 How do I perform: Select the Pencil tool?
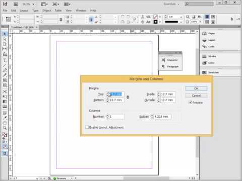5,75
